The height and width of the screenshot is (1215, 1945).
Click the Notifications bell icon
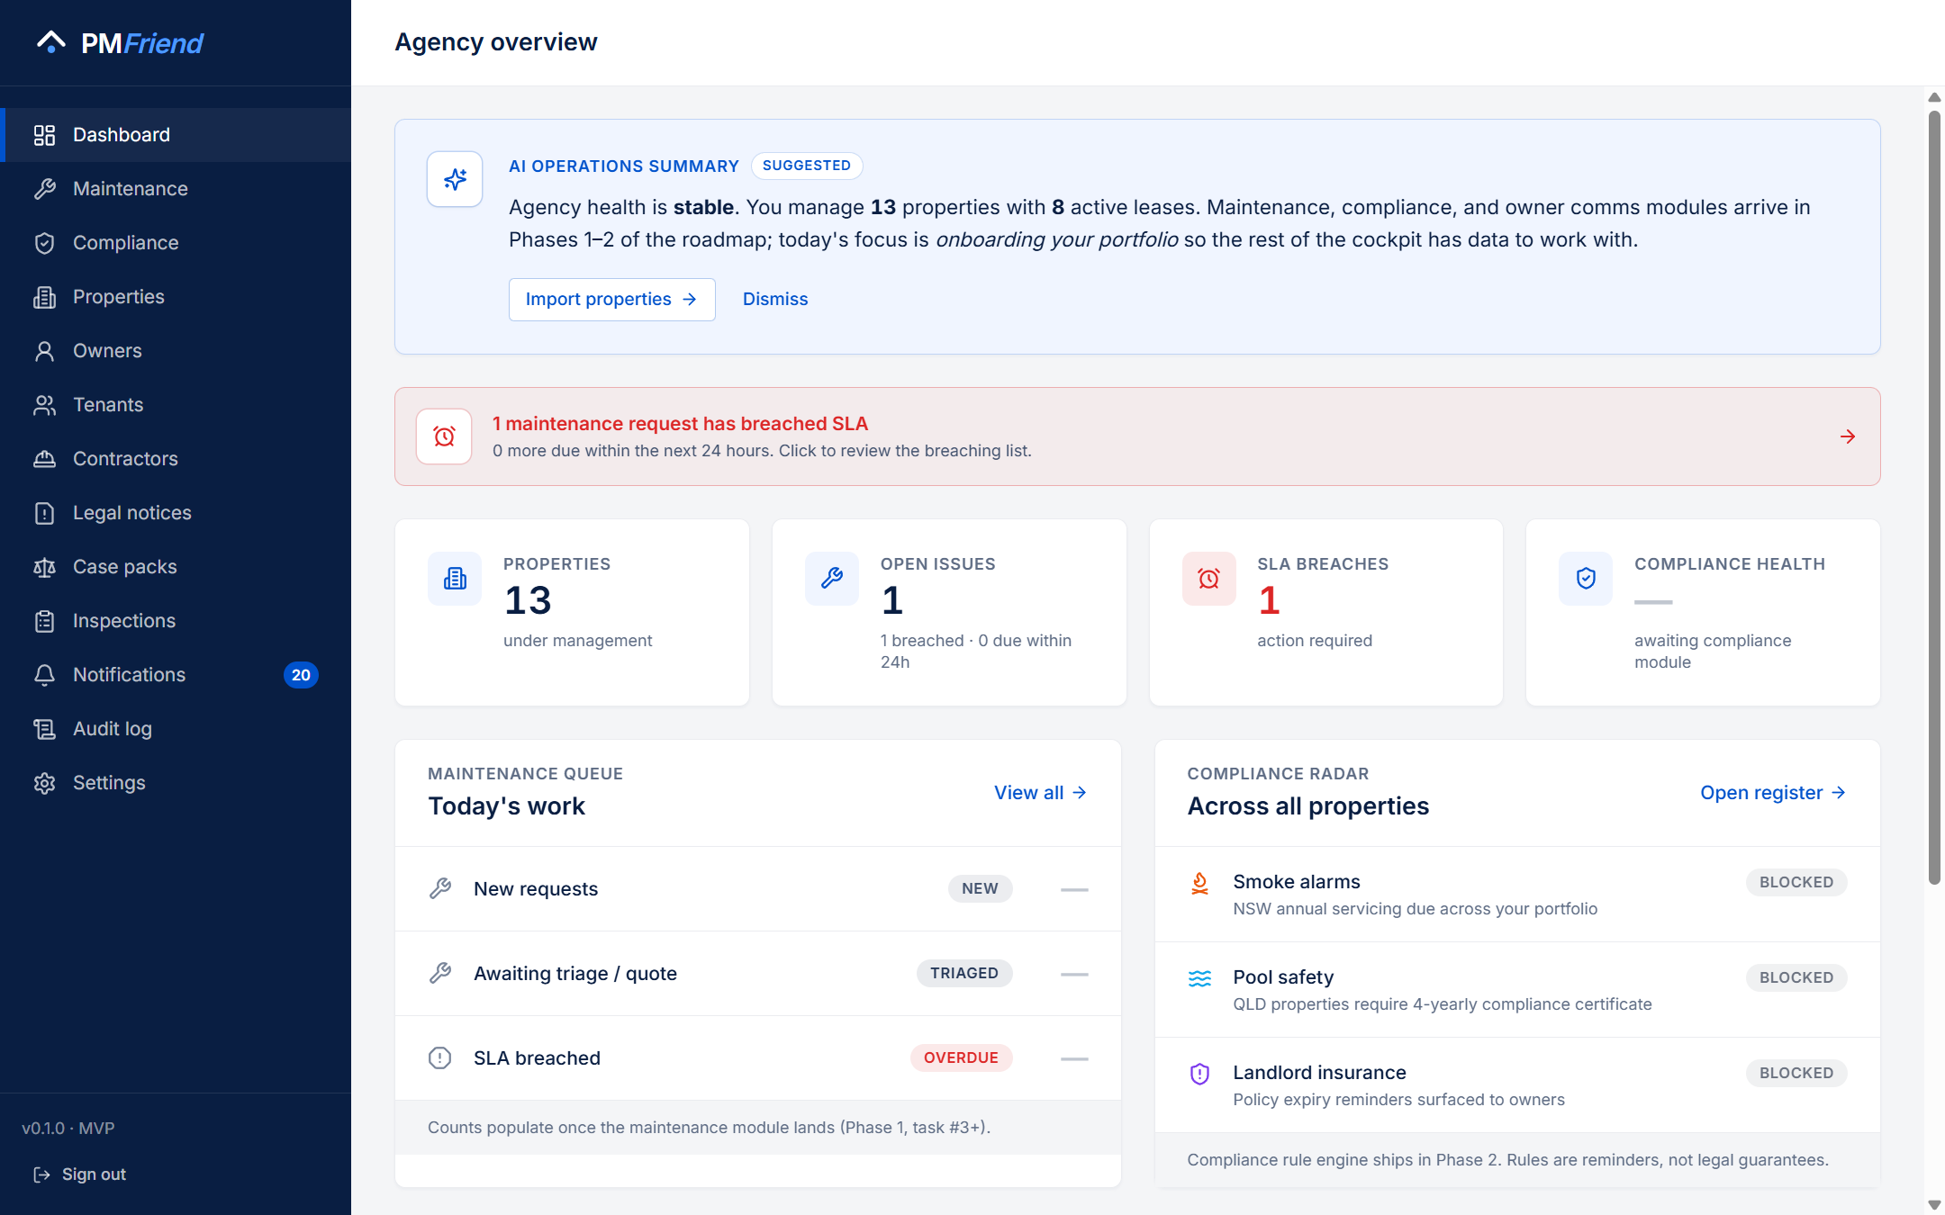pos(44,675)
